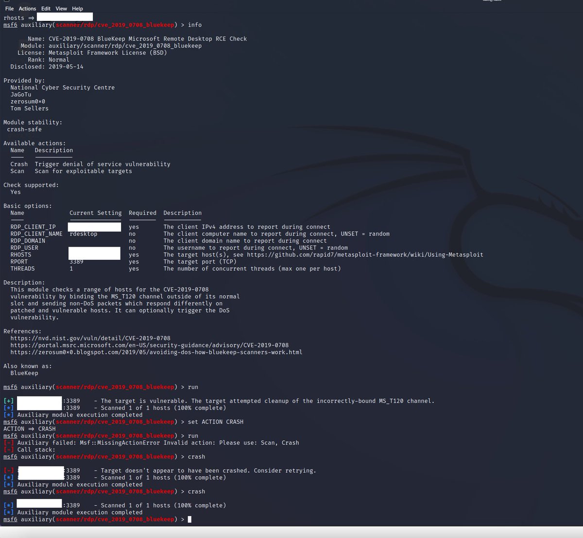
Task: Select the 'Tom Sellers' author entry
Action: tap(30, 108)
